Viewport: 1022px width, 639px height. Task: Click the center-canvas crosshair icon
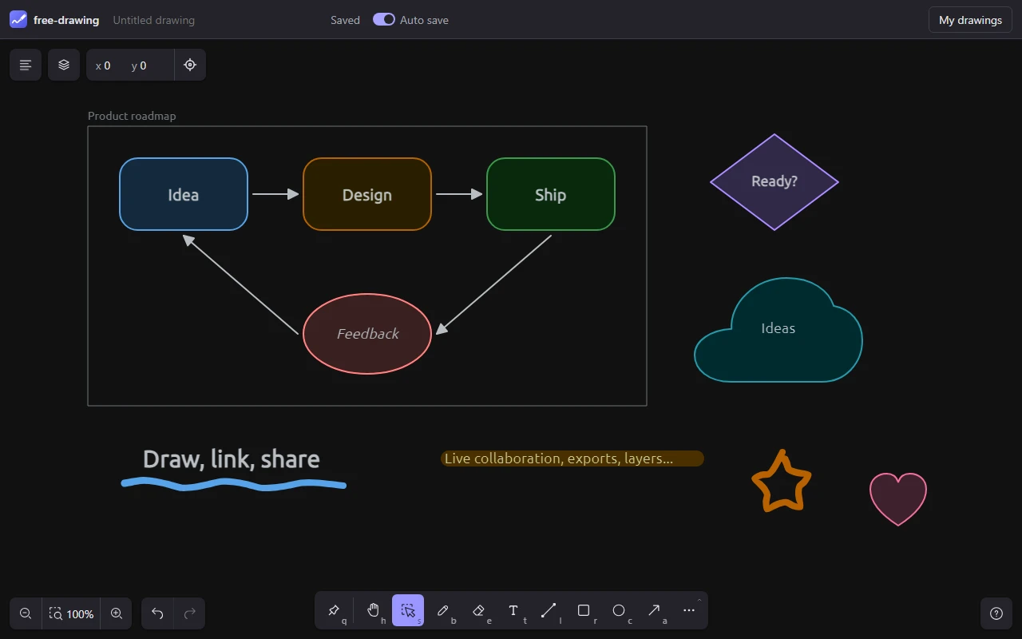coord(190,65)
